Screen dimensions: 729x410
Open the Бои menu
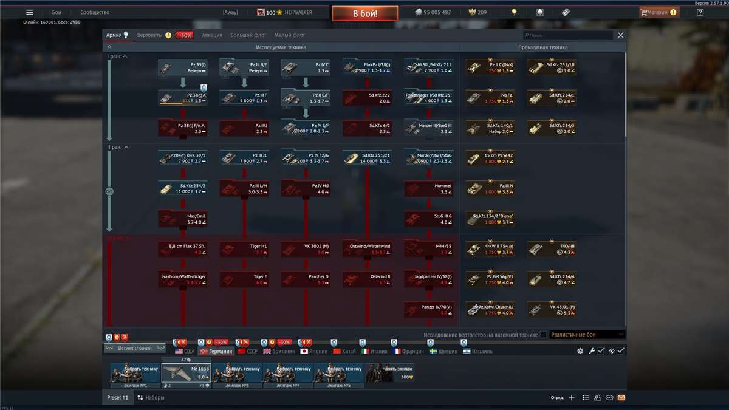tap(56, 12)
